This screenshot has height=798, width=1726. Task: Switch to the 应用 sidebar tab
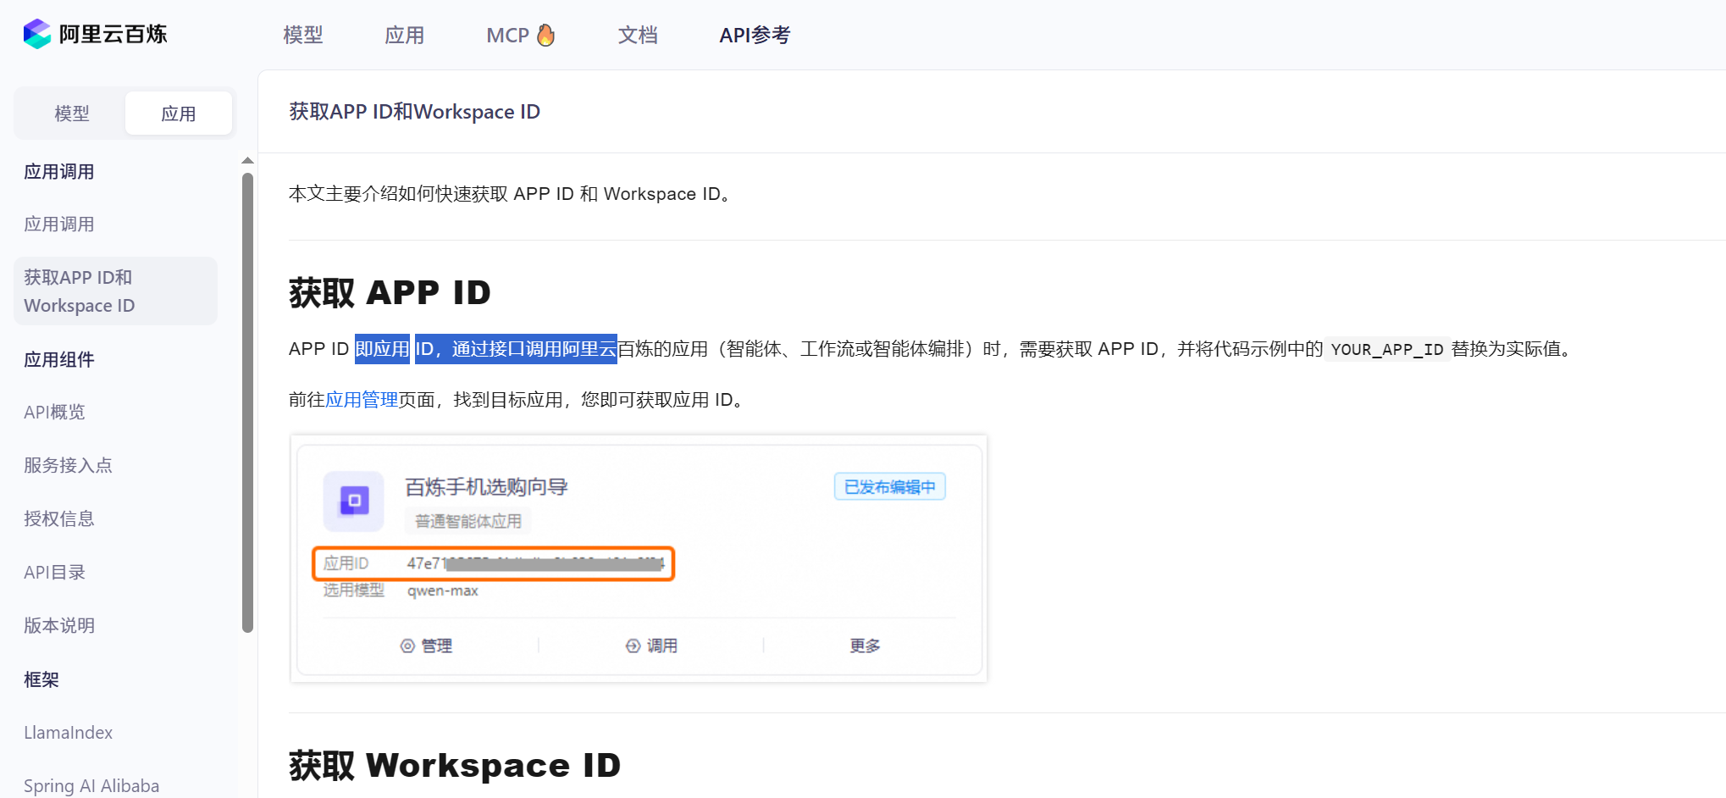179,114
